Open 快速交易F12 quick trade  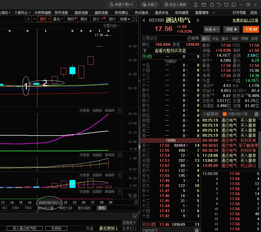click(x=122, y=4)
